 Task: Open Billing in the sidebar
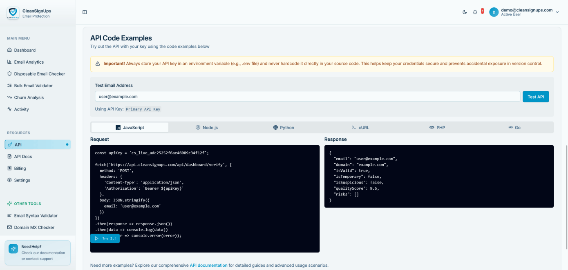20,168
